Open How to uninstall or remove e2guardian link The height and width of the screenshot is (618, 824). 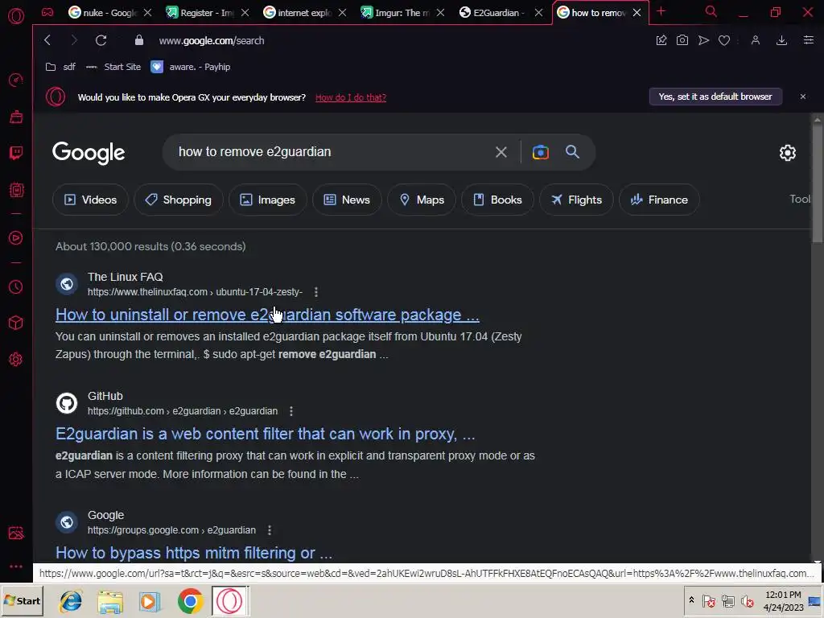point(267,315)
